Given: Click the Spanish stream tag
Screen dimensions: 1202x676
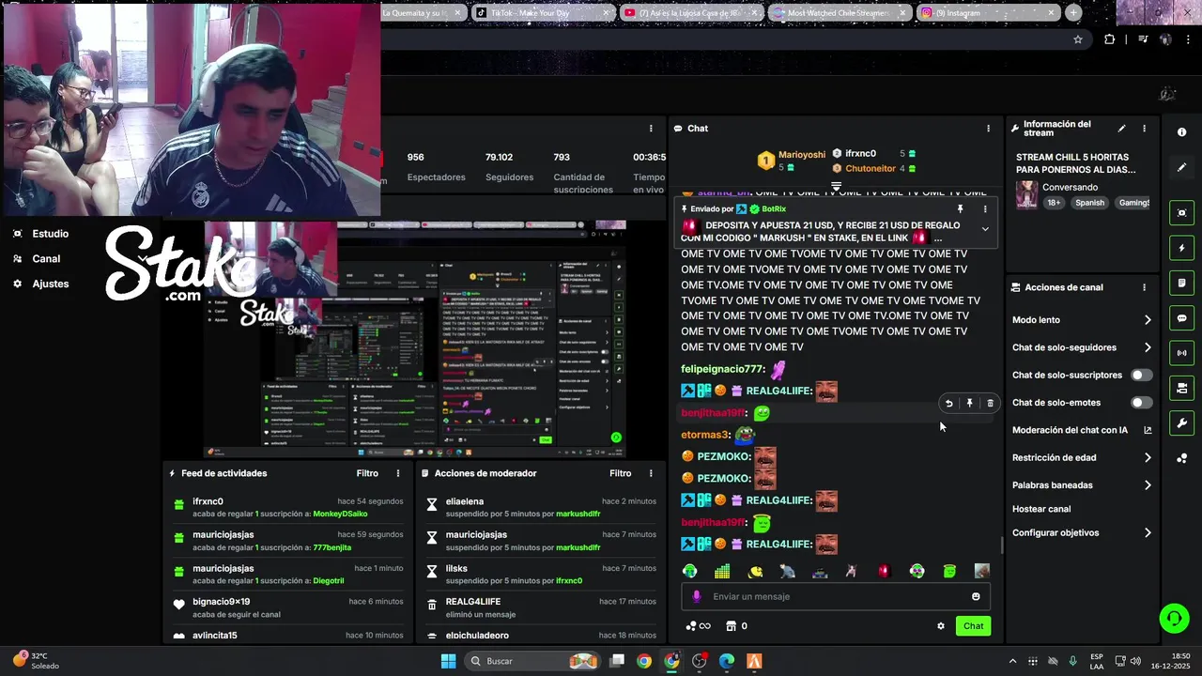Looking at the screenshot, I should [x=1090, y=203].
